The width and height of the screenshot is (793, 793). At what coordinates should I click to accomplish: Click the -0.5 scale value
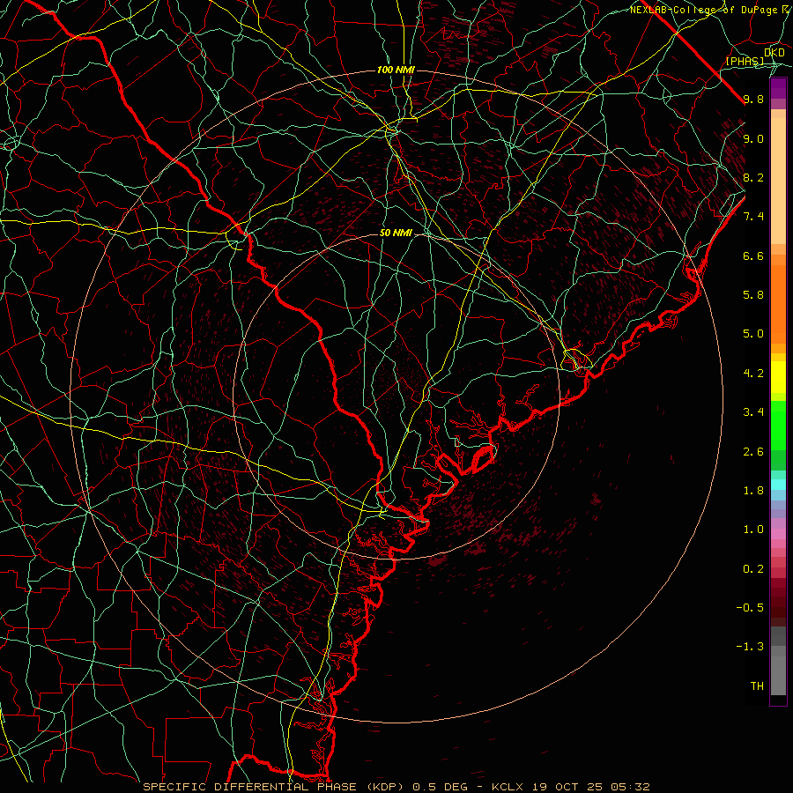[750, 608]
